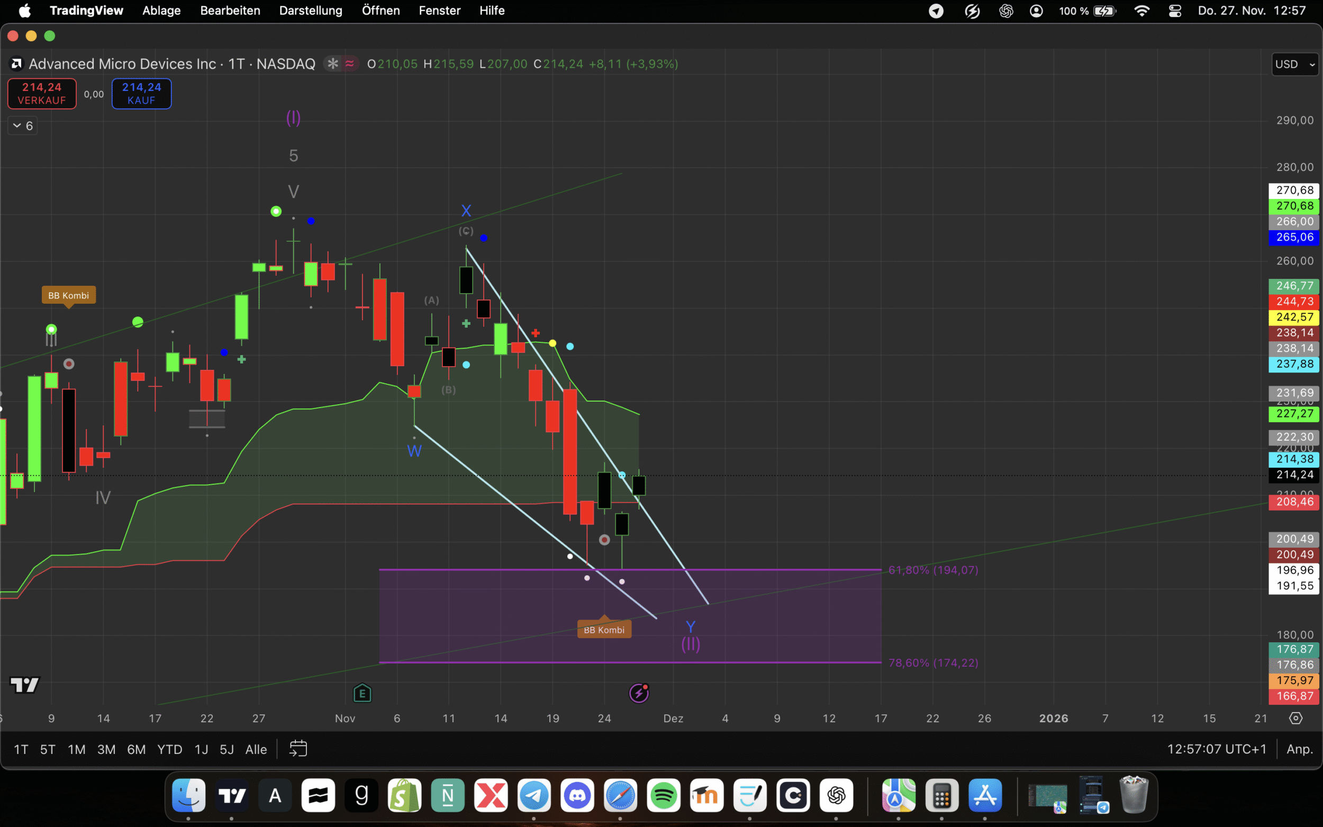Screen dimensions: 1323x827
Task: Click the purple lightning event icon
Action: (639, 693)
